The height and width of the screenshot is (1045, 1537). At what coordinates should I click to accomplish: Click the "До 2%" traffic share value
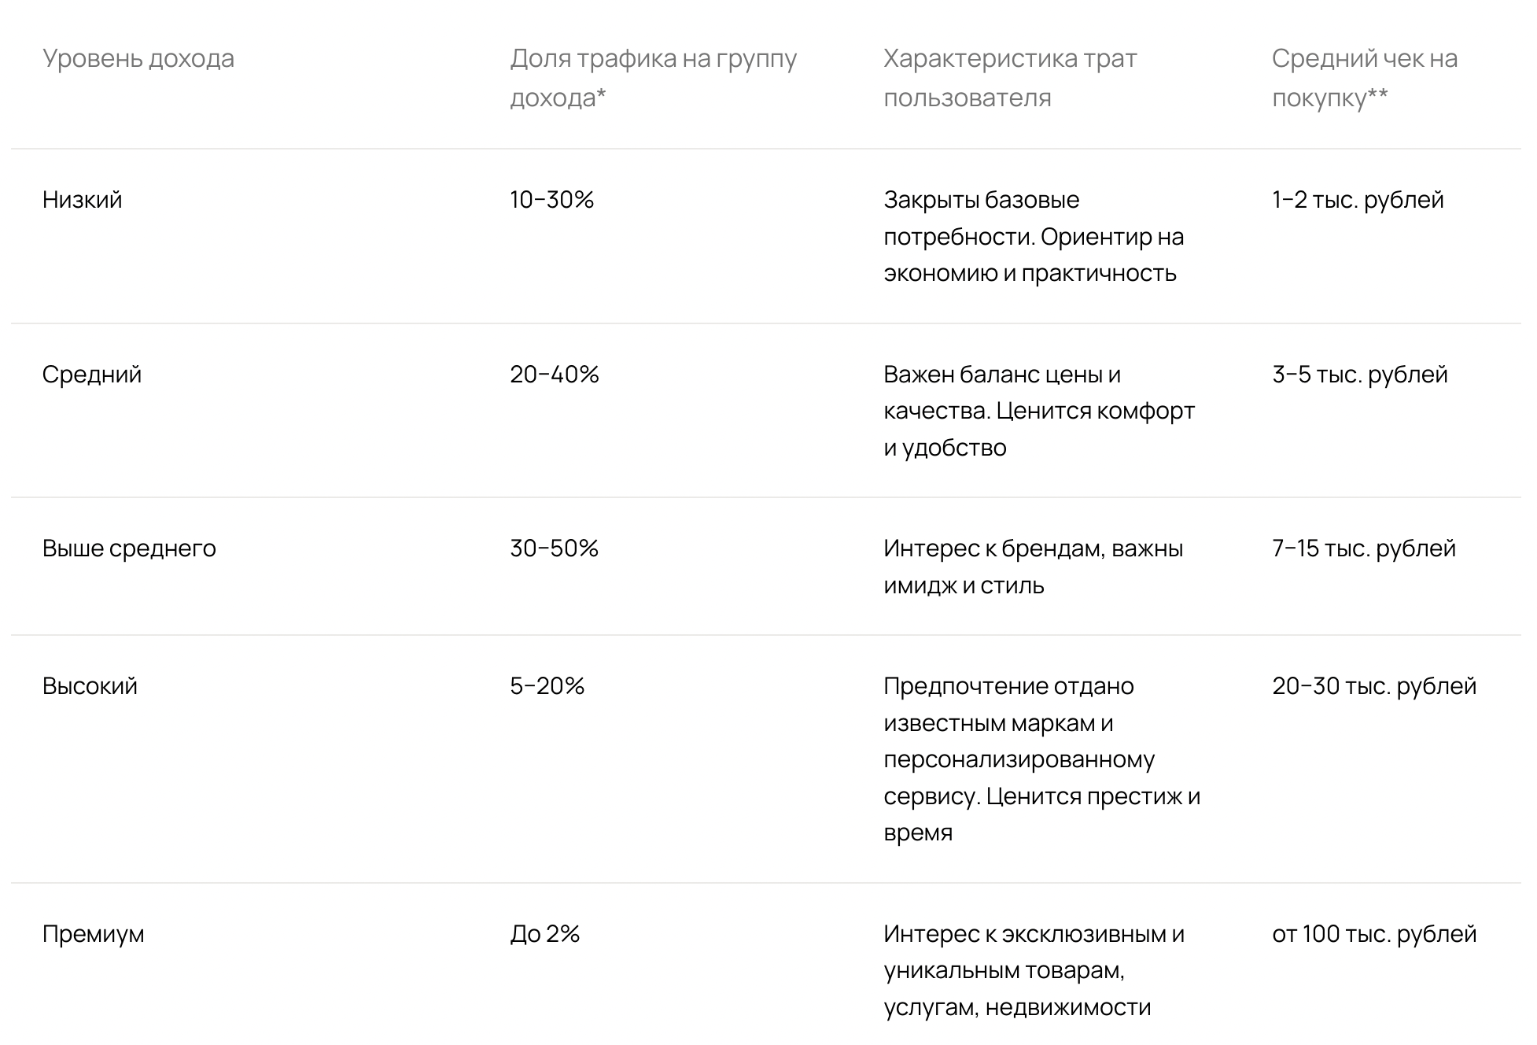click(544, 934)
